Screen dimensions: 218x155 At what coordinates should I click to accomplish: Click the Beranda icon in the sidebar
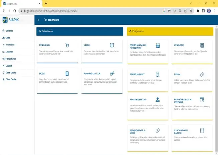tap(3, 31)
